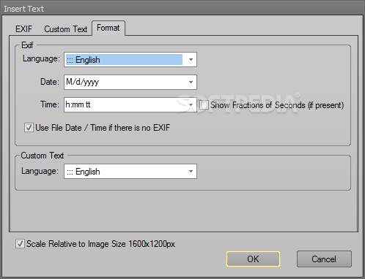Enable Show Fractions of Seconds checkbox

click(204, 105)
